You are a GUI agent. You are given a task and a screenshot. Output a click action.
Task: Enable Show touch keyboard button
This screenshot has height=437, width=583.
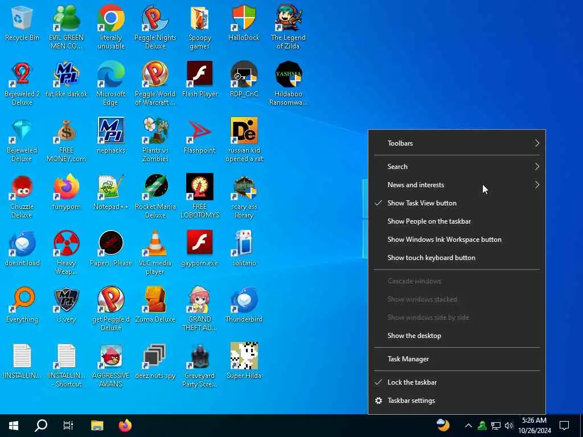pyautogui.click(x=457, y=258)
